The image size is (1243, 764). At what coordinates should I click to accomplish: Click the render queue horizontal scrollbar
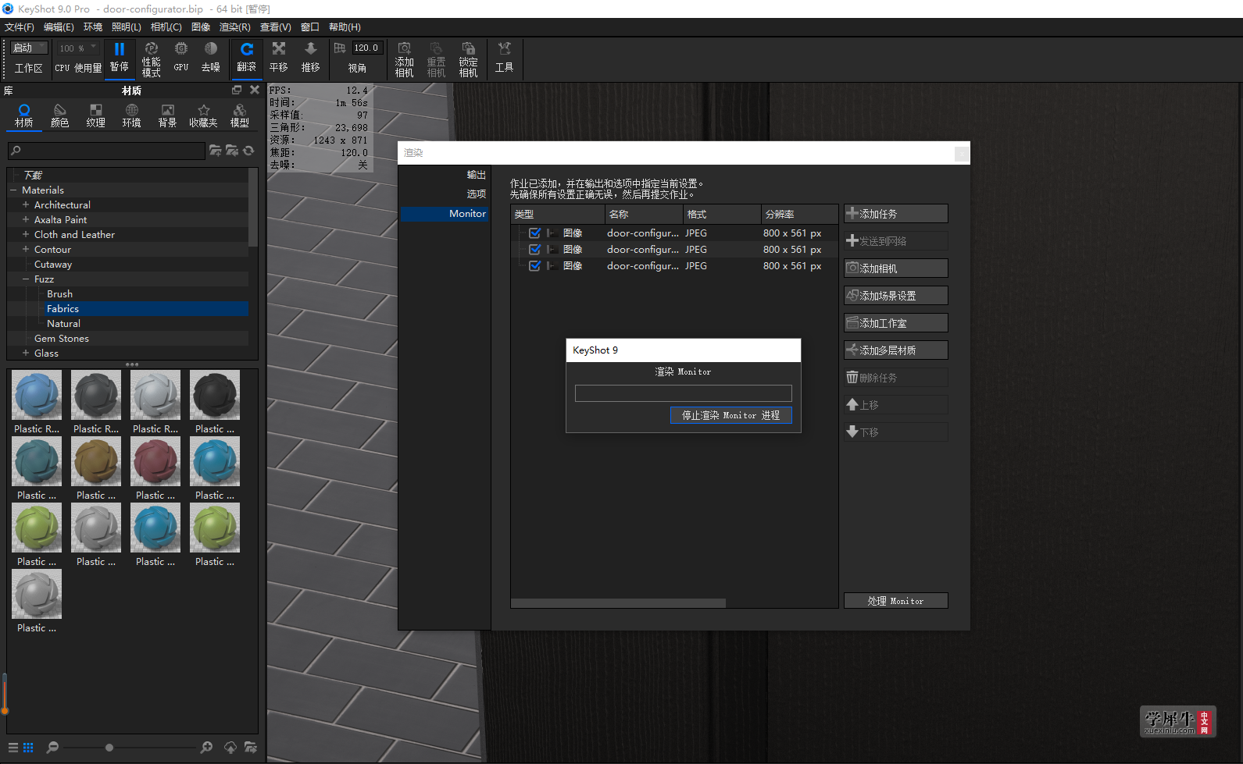619,603
